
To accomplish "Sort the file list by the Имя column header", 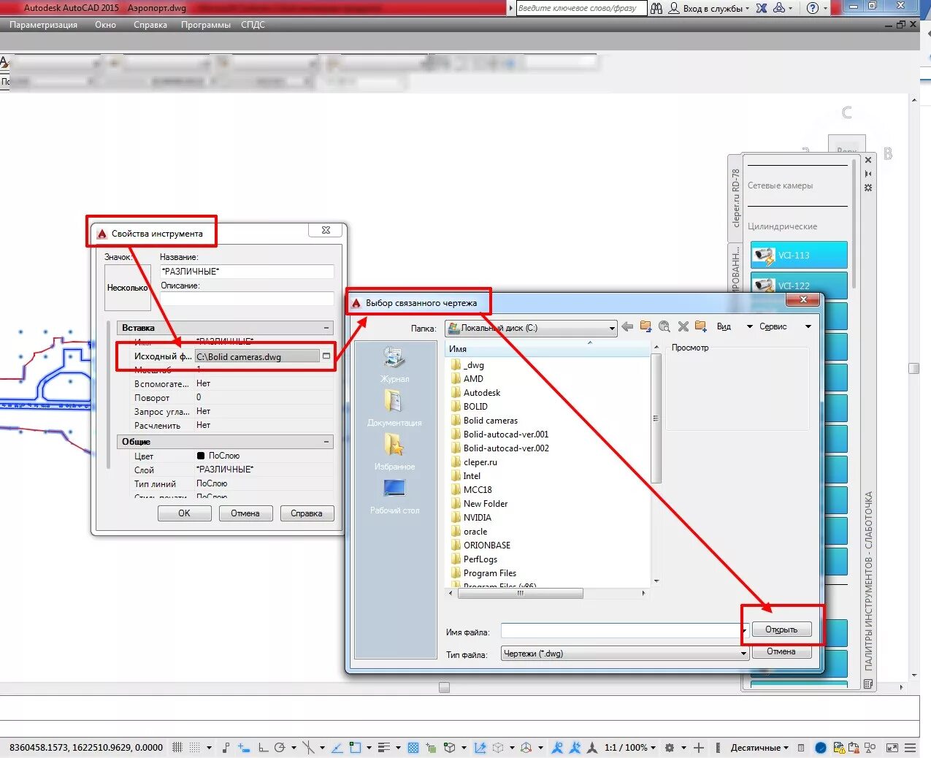I will (x=547, y=349).
